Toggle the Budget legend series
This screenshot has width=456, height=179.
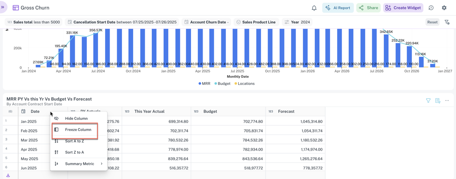click(x=222, y=84)
